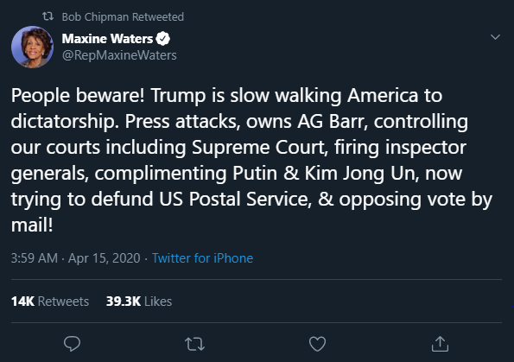
Task: Like the tweet with the heart icon
Action: pos(317,344)
